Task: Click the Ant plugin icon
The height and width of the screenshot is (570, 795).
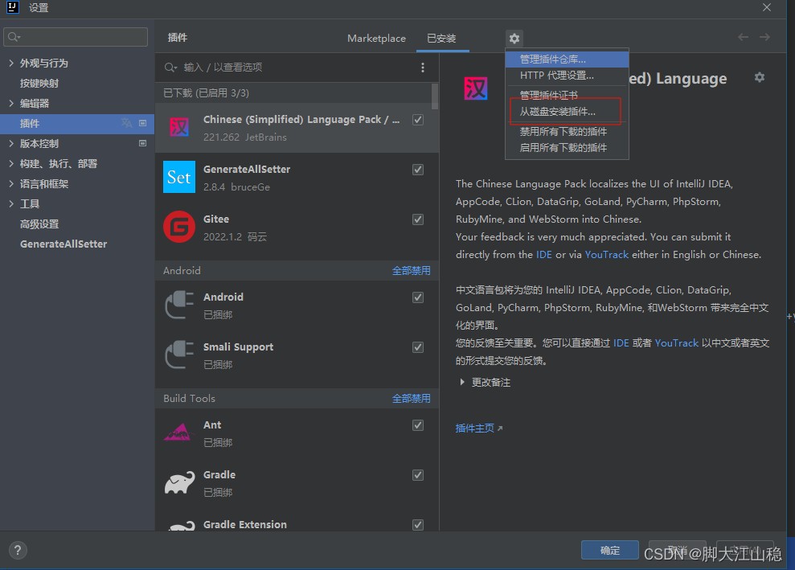Action: (x=178, y=432)
